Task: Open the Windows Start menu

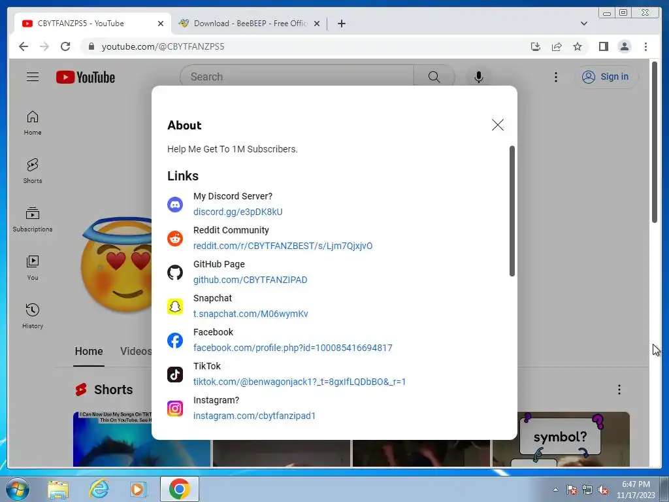Action: [x=18, y=489]
